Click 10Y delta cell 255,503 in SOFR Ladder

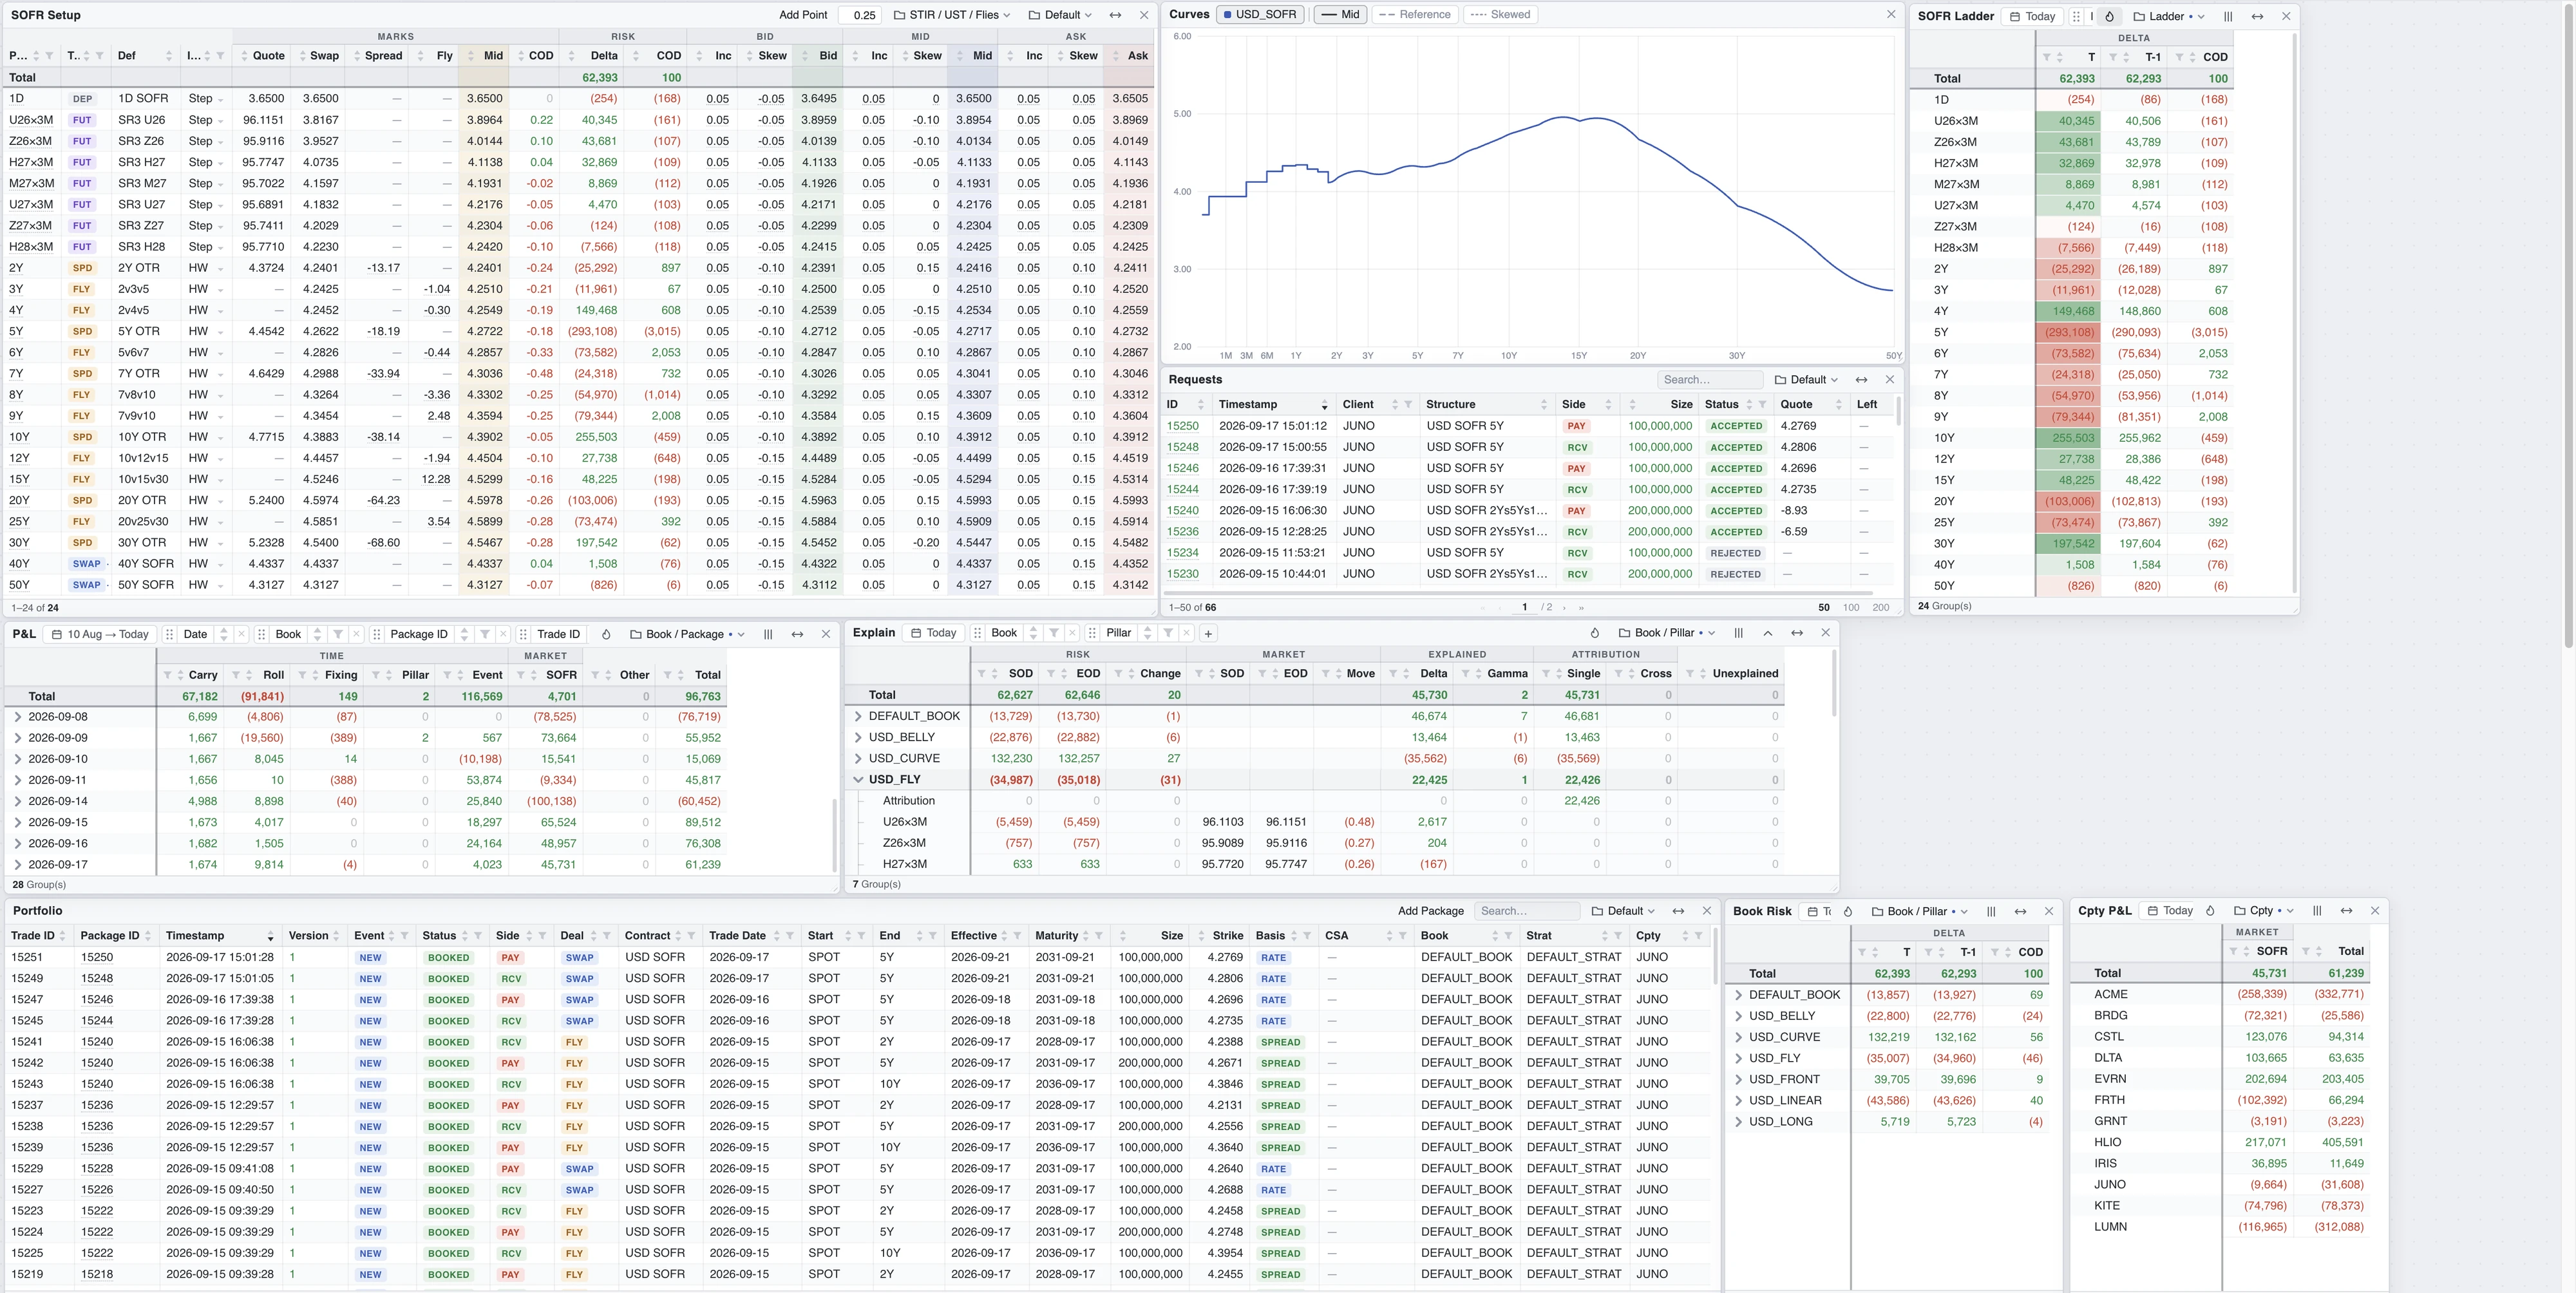coord(2069,438)
